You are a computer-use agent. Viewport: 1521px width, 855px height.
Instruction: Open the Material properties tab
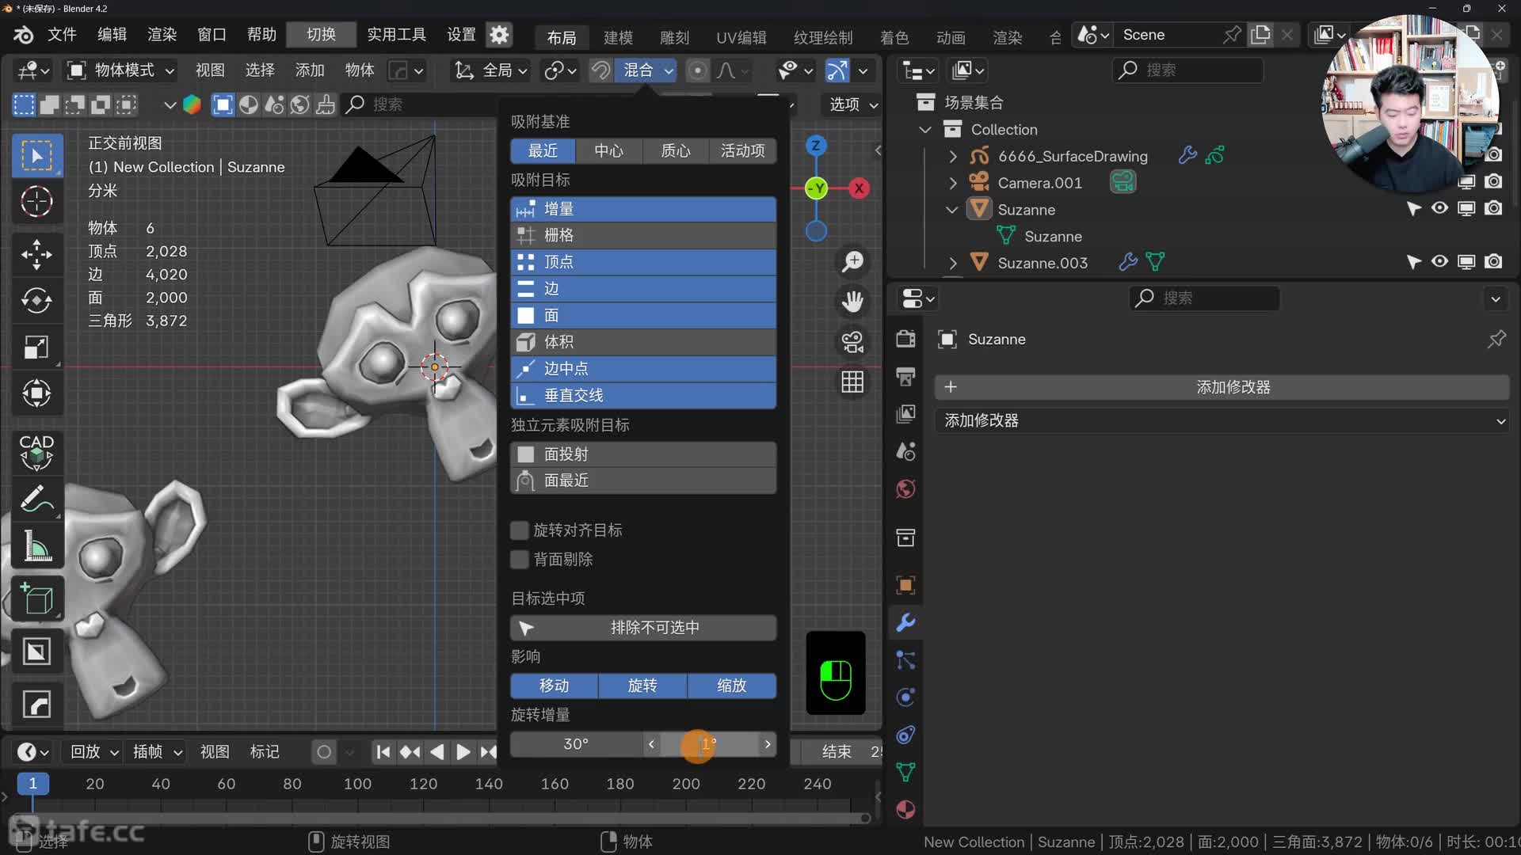point(905,809)
